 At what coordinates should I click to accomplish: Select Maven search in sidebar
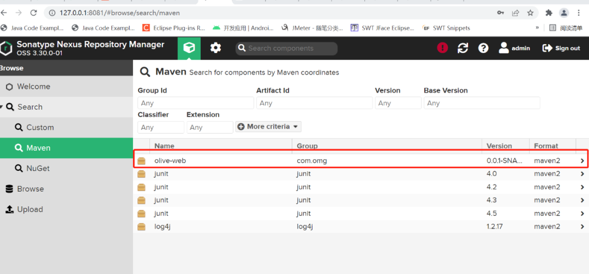[67, 148]
